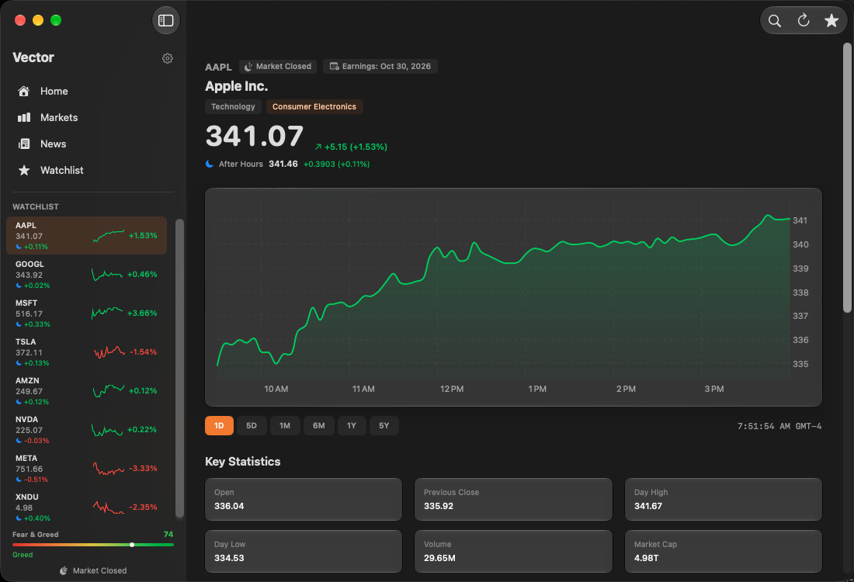Click the WATCHLIST section header
The width and height of the screenshot is (854, 582).
[36, 207]
